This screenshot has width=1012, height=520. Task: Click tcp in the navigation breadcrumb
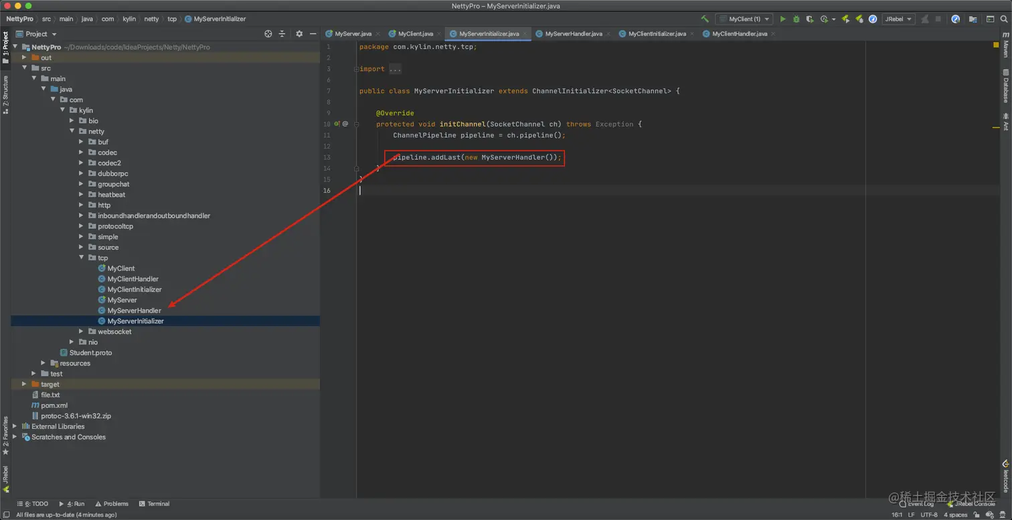point(172,19)
